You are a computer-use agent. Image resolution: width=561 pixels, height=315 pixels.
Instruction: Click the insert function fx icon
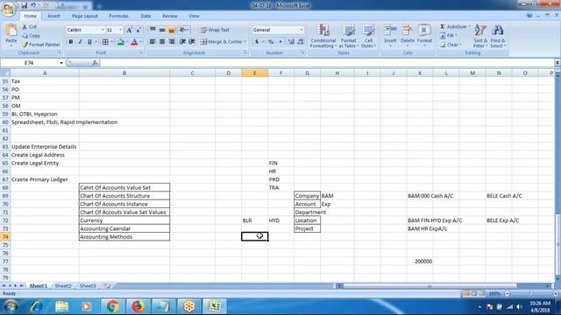click(95, 63)
